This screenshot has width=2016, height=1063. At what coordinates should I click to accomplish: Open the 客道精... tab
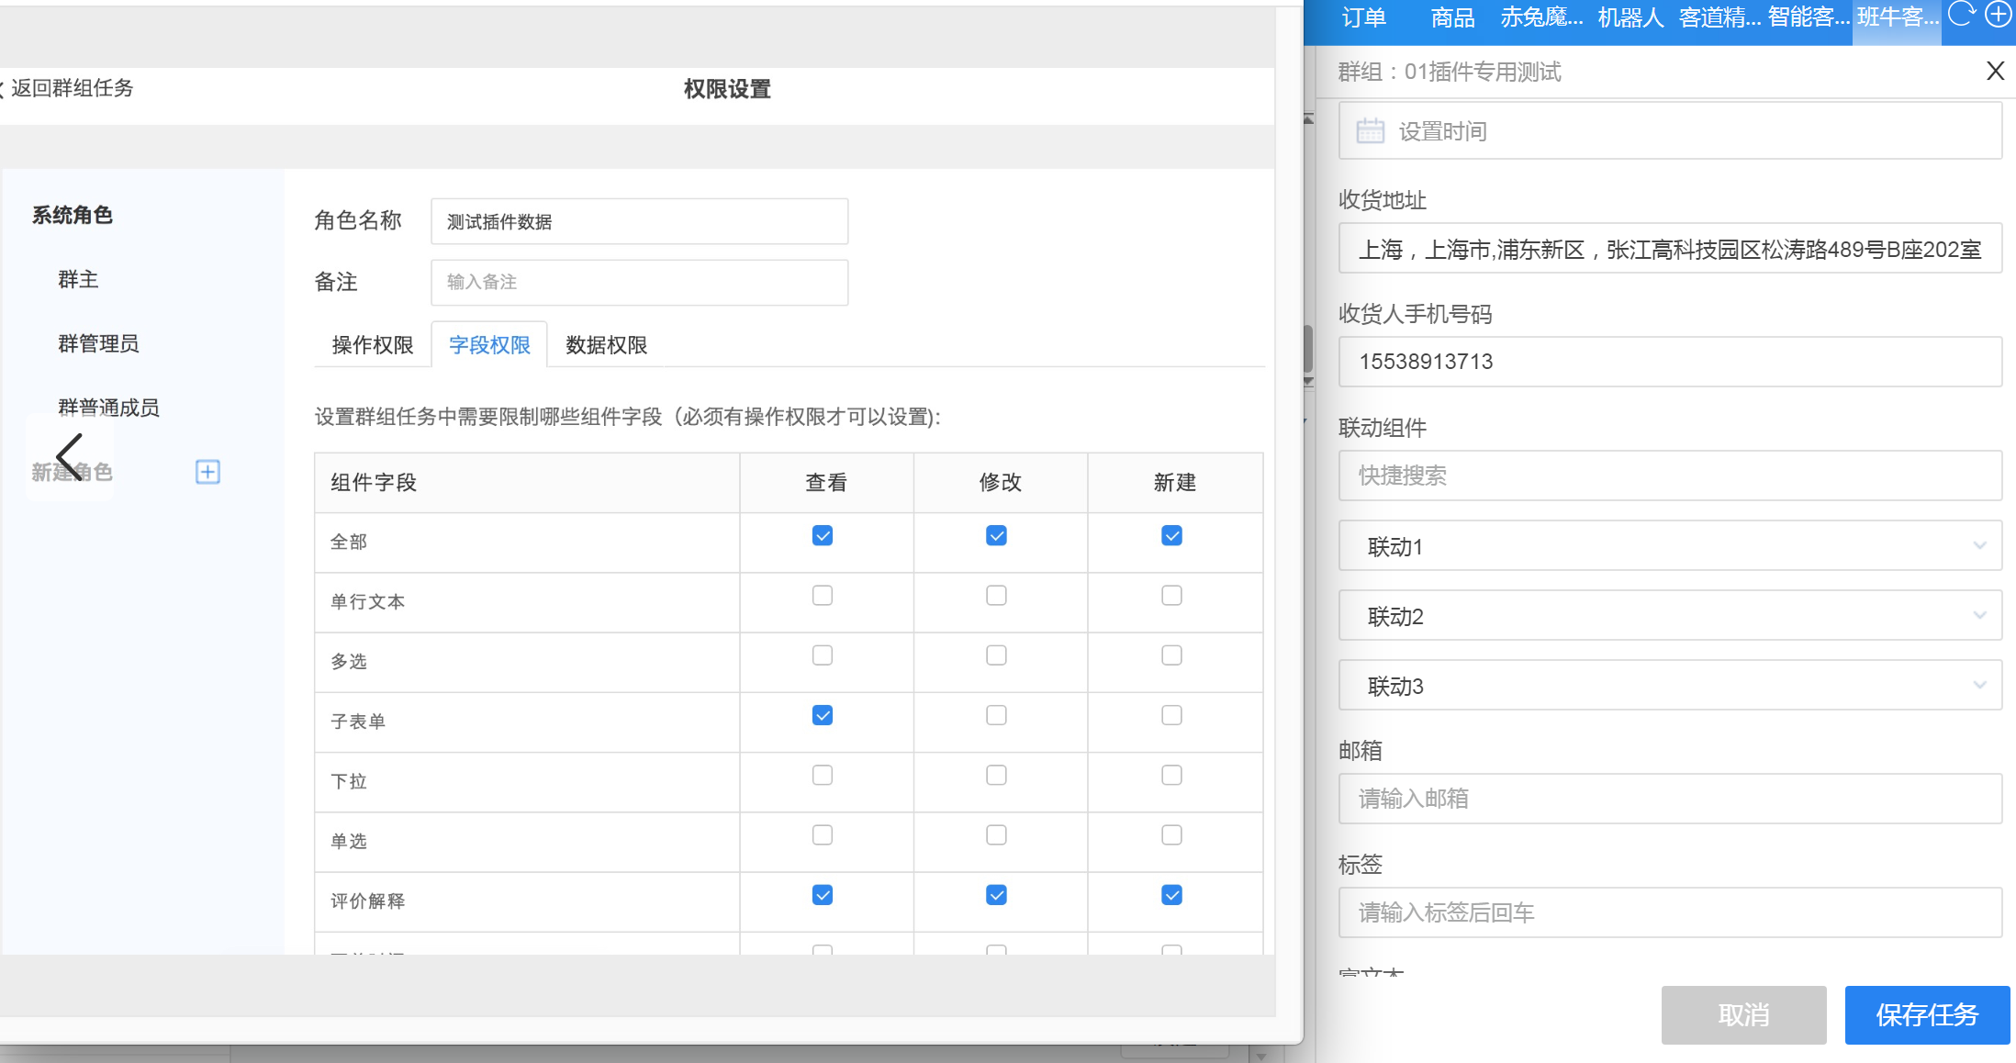point(1719,17)
